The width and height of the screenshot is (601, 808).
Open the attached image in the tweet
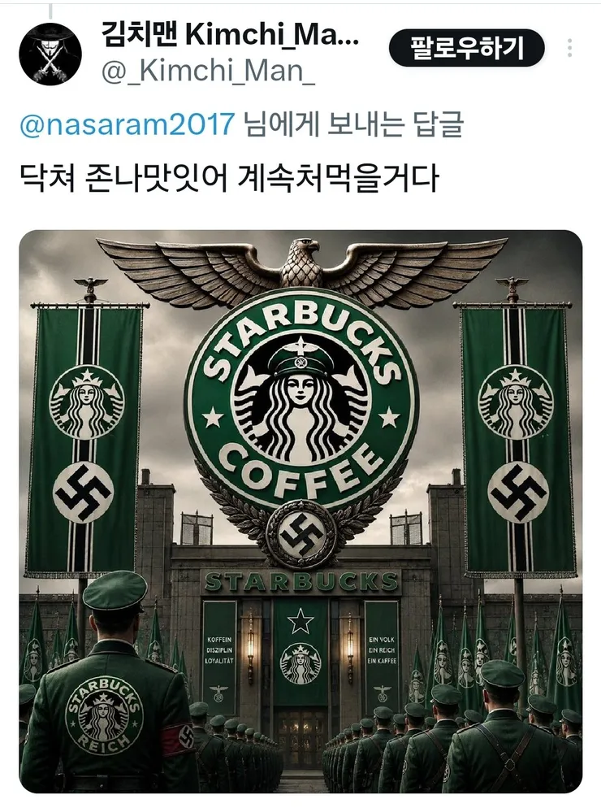[x=300, y=511]
